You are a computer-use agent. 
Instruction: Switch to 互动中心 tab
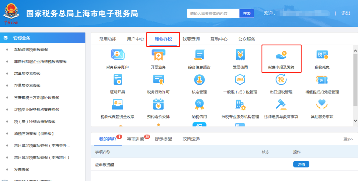click(x=219, y=39)
